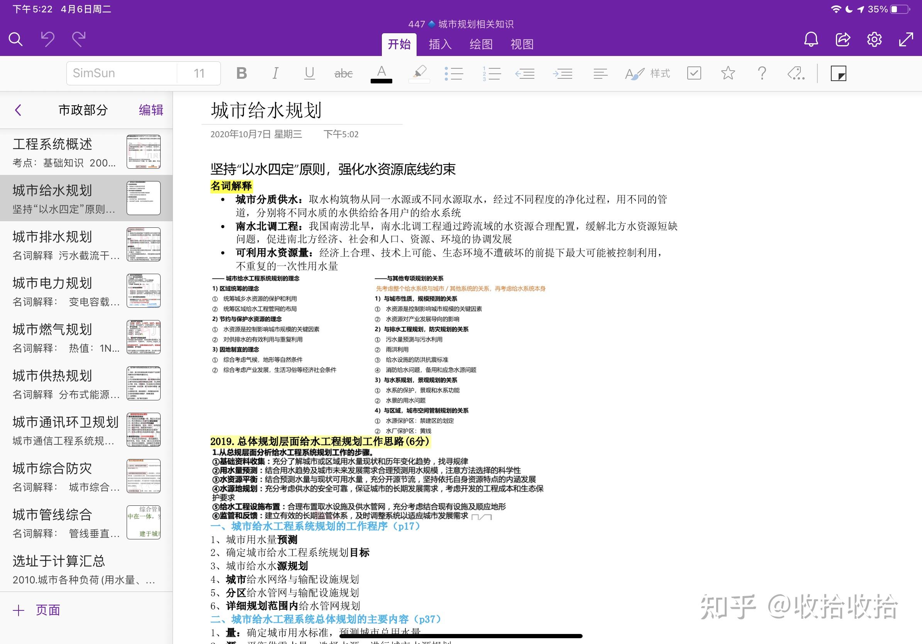Screen dimensions: 922x644
Task: Click the redo arrow icon
Action: coord(79,39)
